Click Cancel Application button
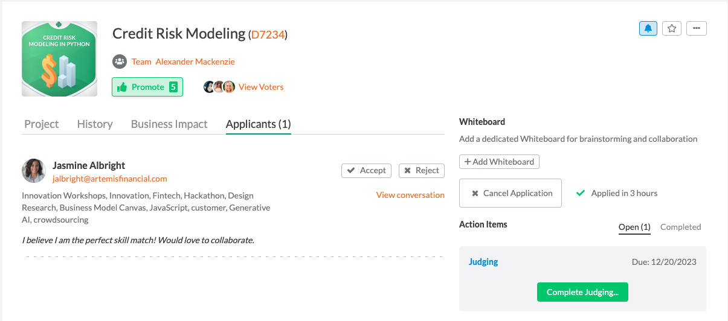 pos(511,193)
